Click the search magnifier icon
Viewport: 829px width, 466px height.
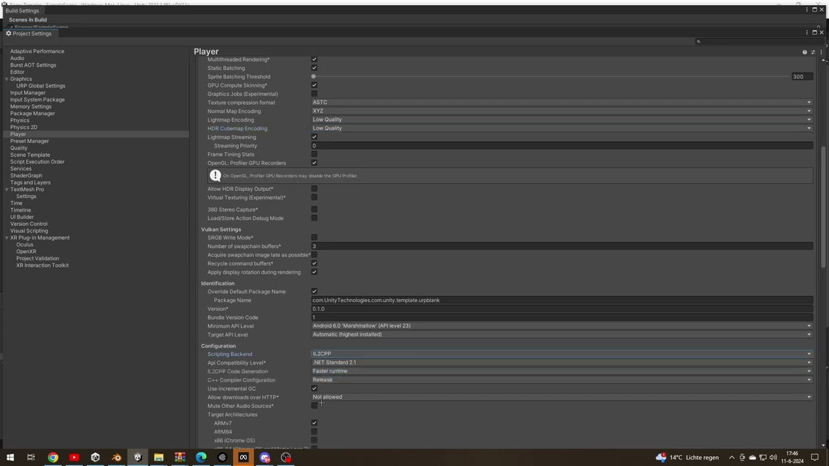[698, 41]
